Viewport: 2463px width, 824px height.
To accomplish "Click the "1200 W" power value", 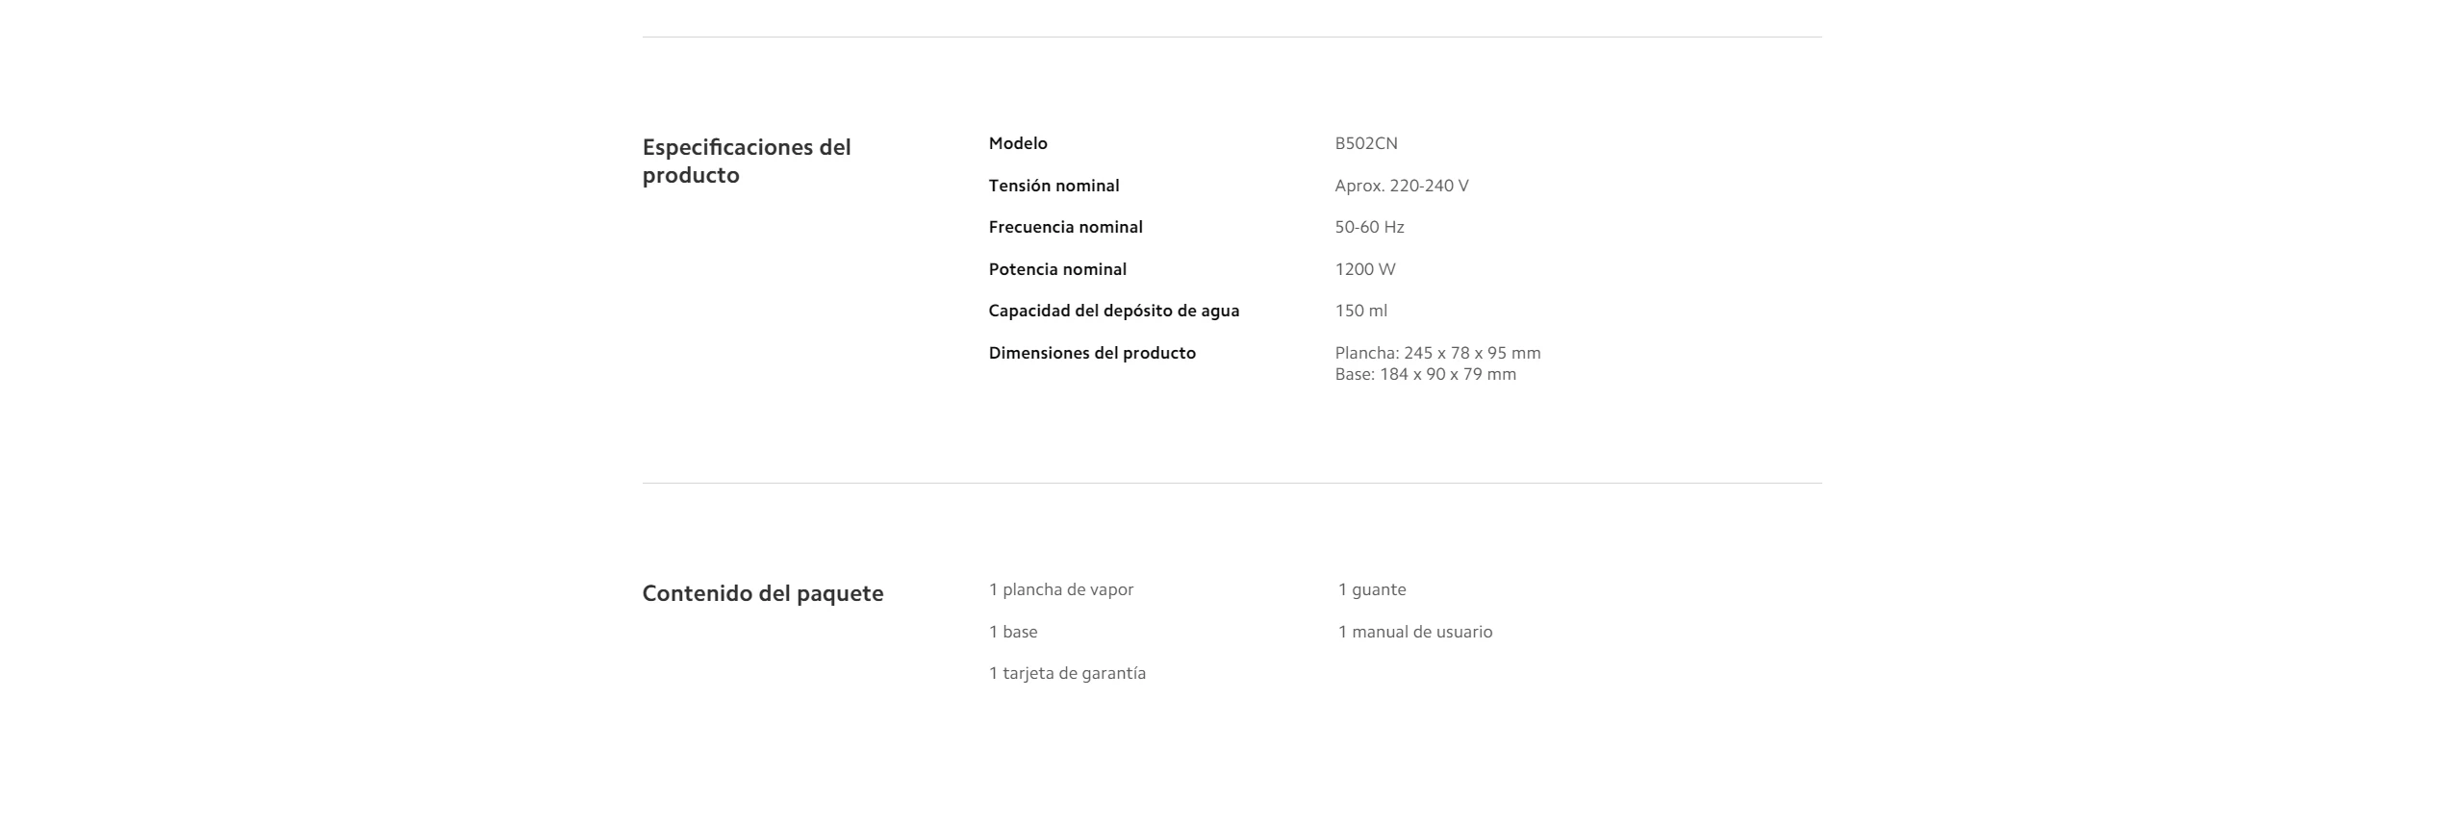I will pos(1364,269).
